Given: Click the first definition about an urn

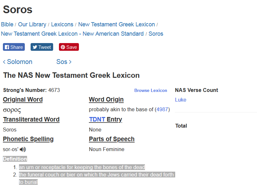Looking at the screenshot, I should point(82,167).
